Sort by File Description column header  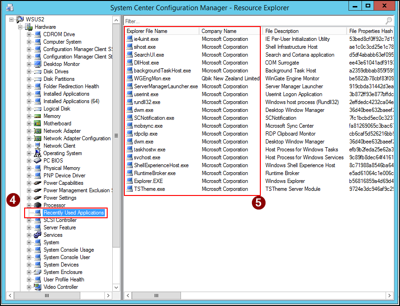(304, 31)
